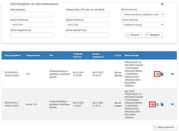Image resolution: width=179 pixels, height=131 pixels.
Task: Open process tree icon in row ROP-BG-613-ISAWA-7/2021
Action: (x=157, y=104)
